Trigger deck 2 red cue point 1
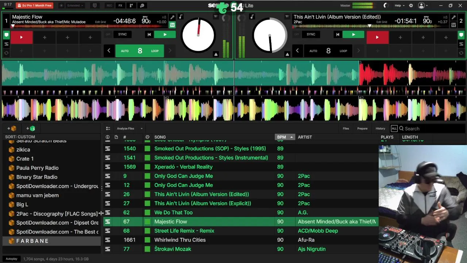467x263 pixels. [377, 37]
